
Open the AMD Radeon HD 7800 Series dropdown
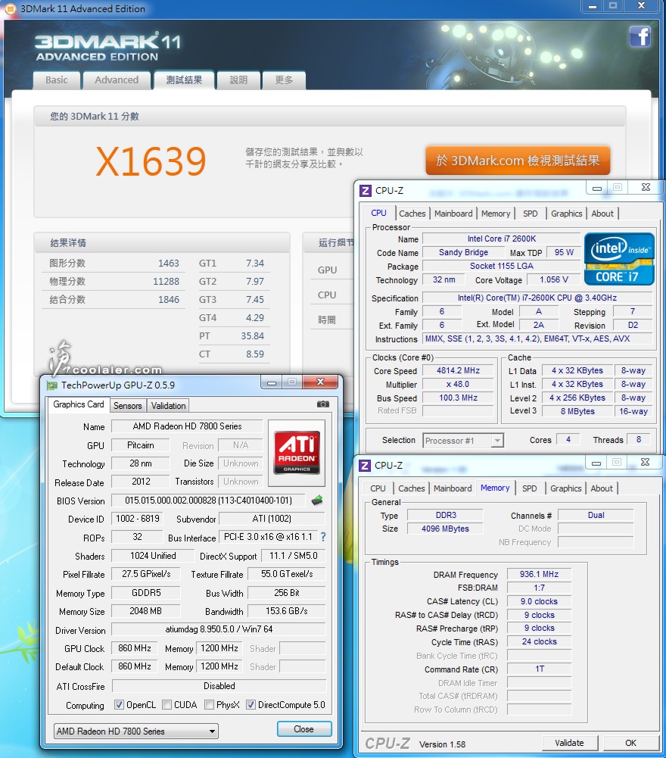coord(135,731)
